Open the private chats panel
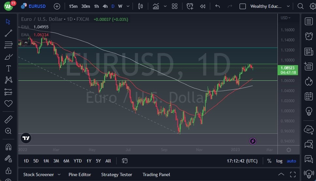The width and height of the screenshot is (316, 181). point(309,144)
